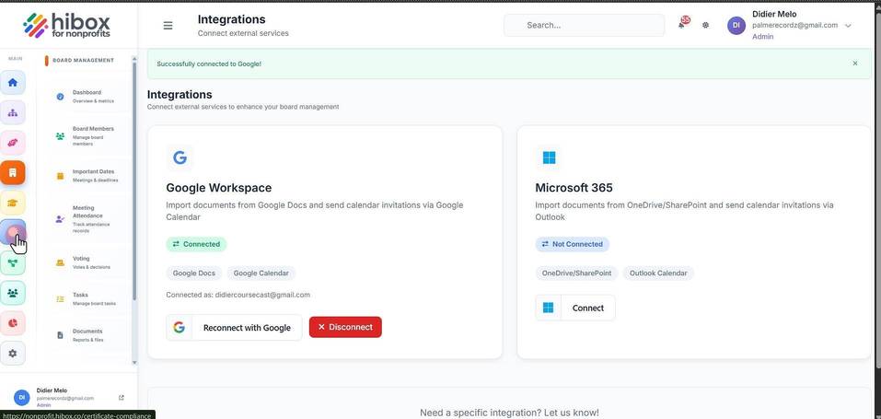Open the graduation cap training icon

click(13, 203)
